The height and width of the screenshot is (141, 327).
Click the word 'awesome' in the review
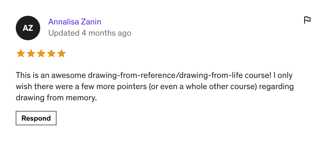point(69,76)
